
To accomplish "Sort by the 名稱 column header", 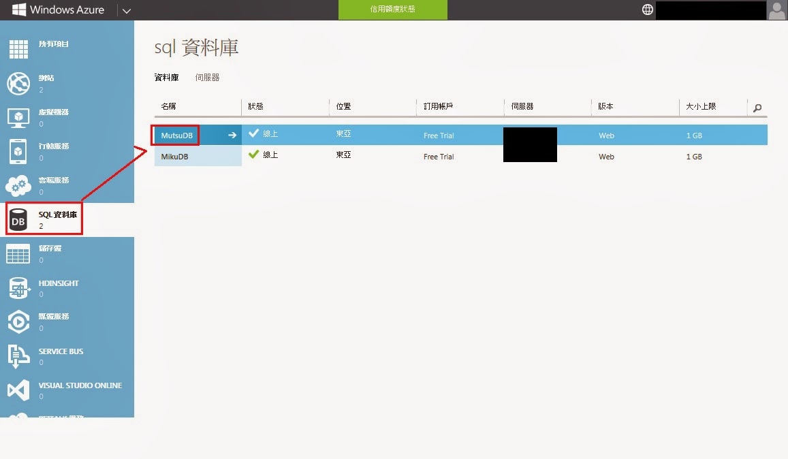I will click(x=168, y=106).
